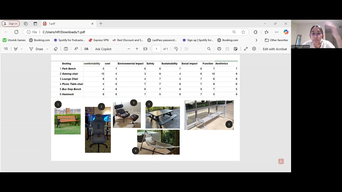Open PDF viewer settings gear
The height and width of the screenshot is (192, 342).
coord(254,49)
